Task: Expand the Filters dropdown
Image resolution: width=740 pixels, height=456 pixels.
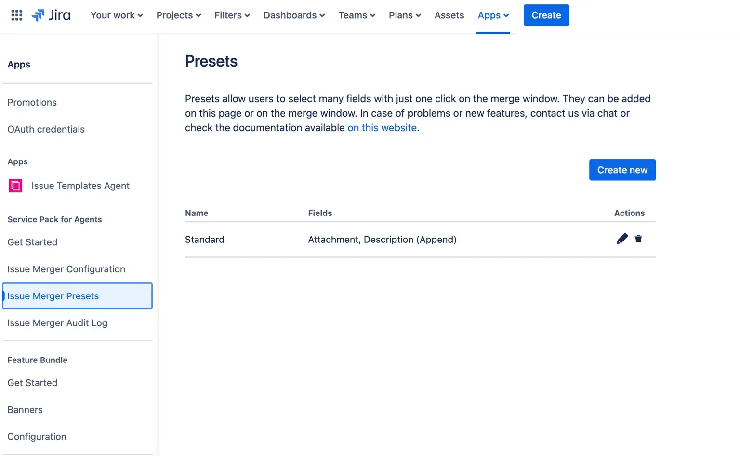Action: point(232,15)
